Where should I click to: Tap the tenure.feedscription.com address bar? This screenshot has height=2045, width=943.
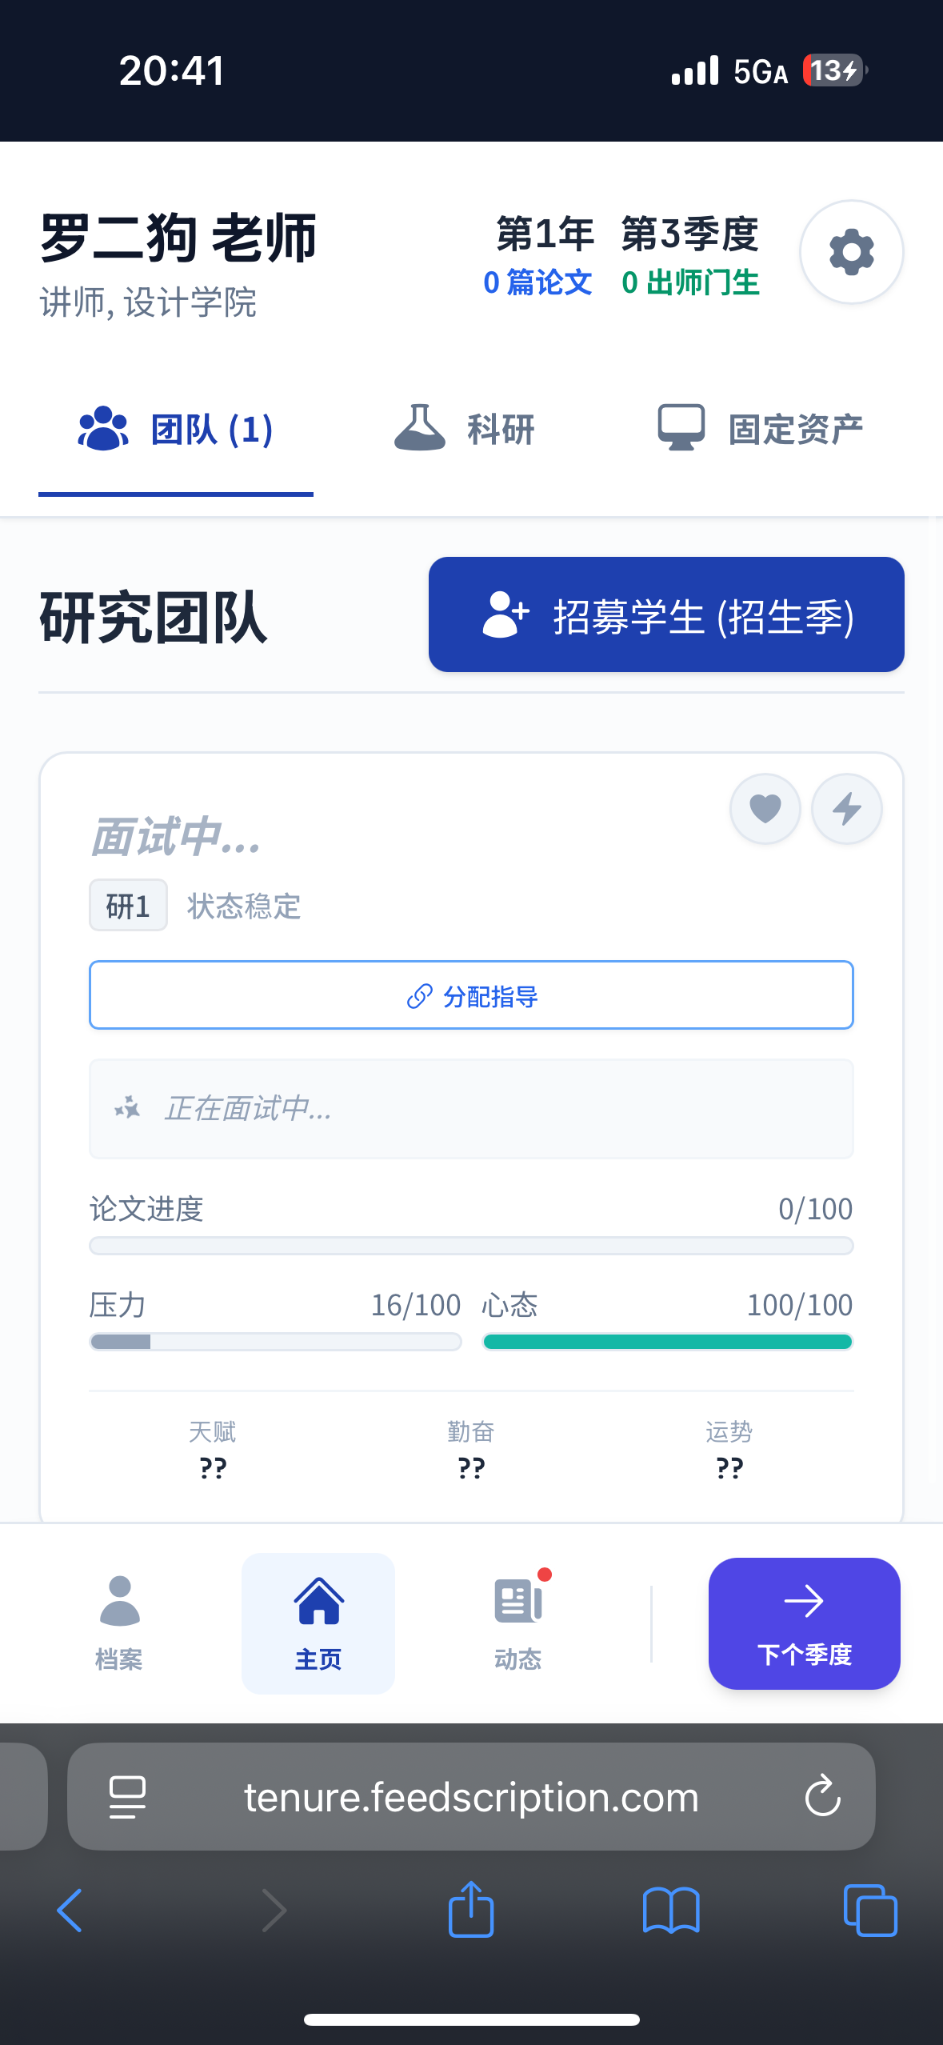471,1797
